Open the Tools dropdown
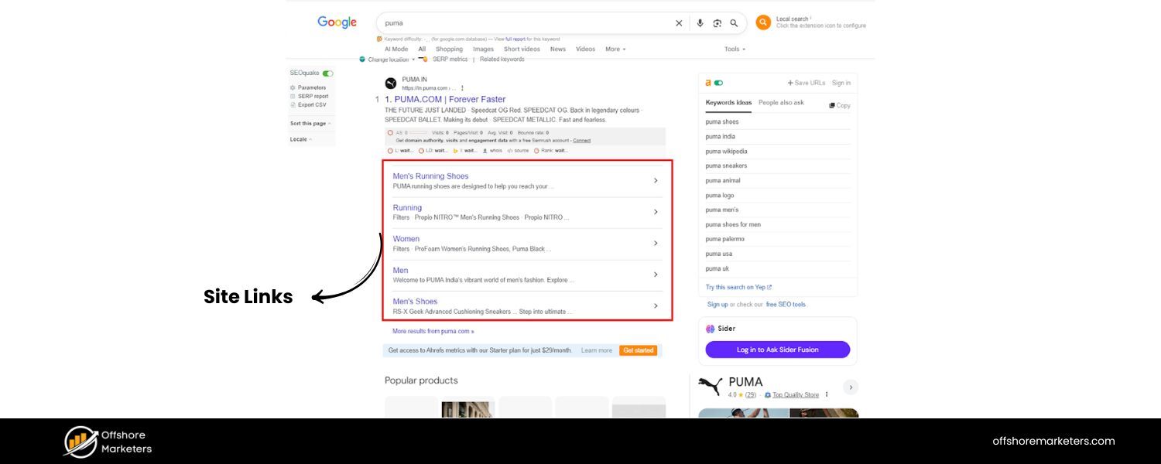Image resolution: width=1161 pixels, height=464 pixels. [x=735, y=49]
